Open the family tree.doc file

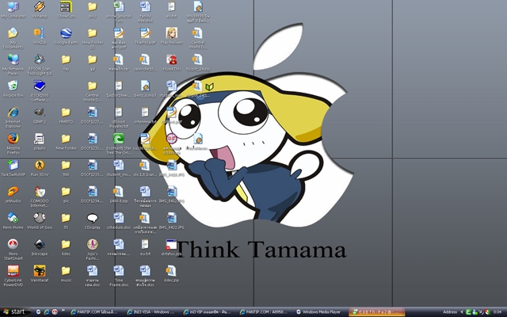[x=145, y=12]
